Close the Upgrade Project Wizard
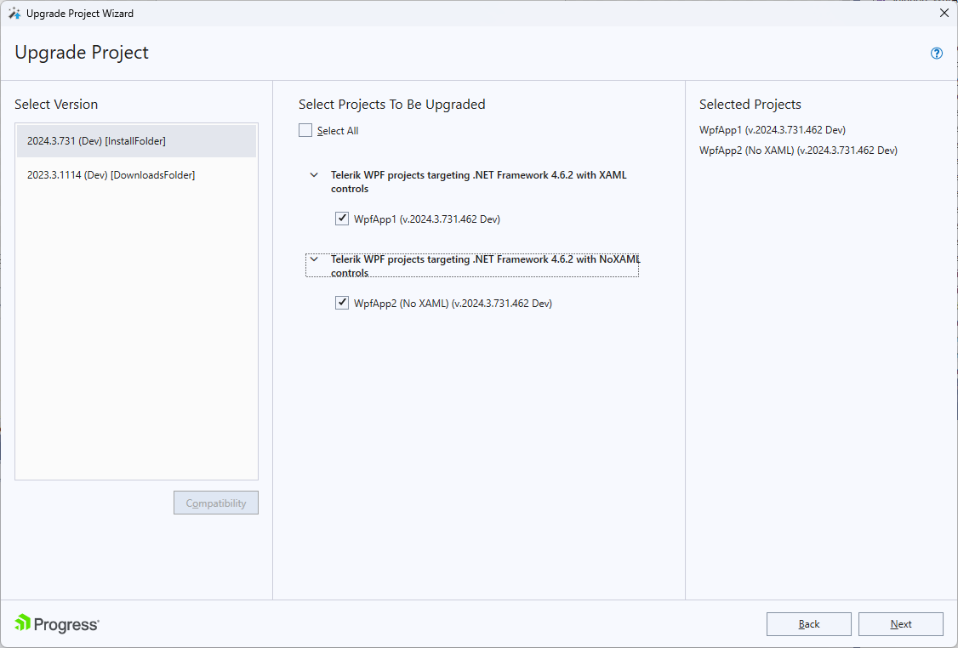This screenshot has height=648, width=958. 944,13
